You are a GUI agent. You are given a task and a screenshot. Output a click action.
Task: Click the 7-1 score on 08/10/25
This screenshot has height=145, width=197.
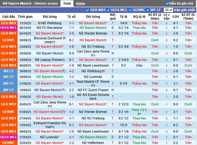point(71,28)
